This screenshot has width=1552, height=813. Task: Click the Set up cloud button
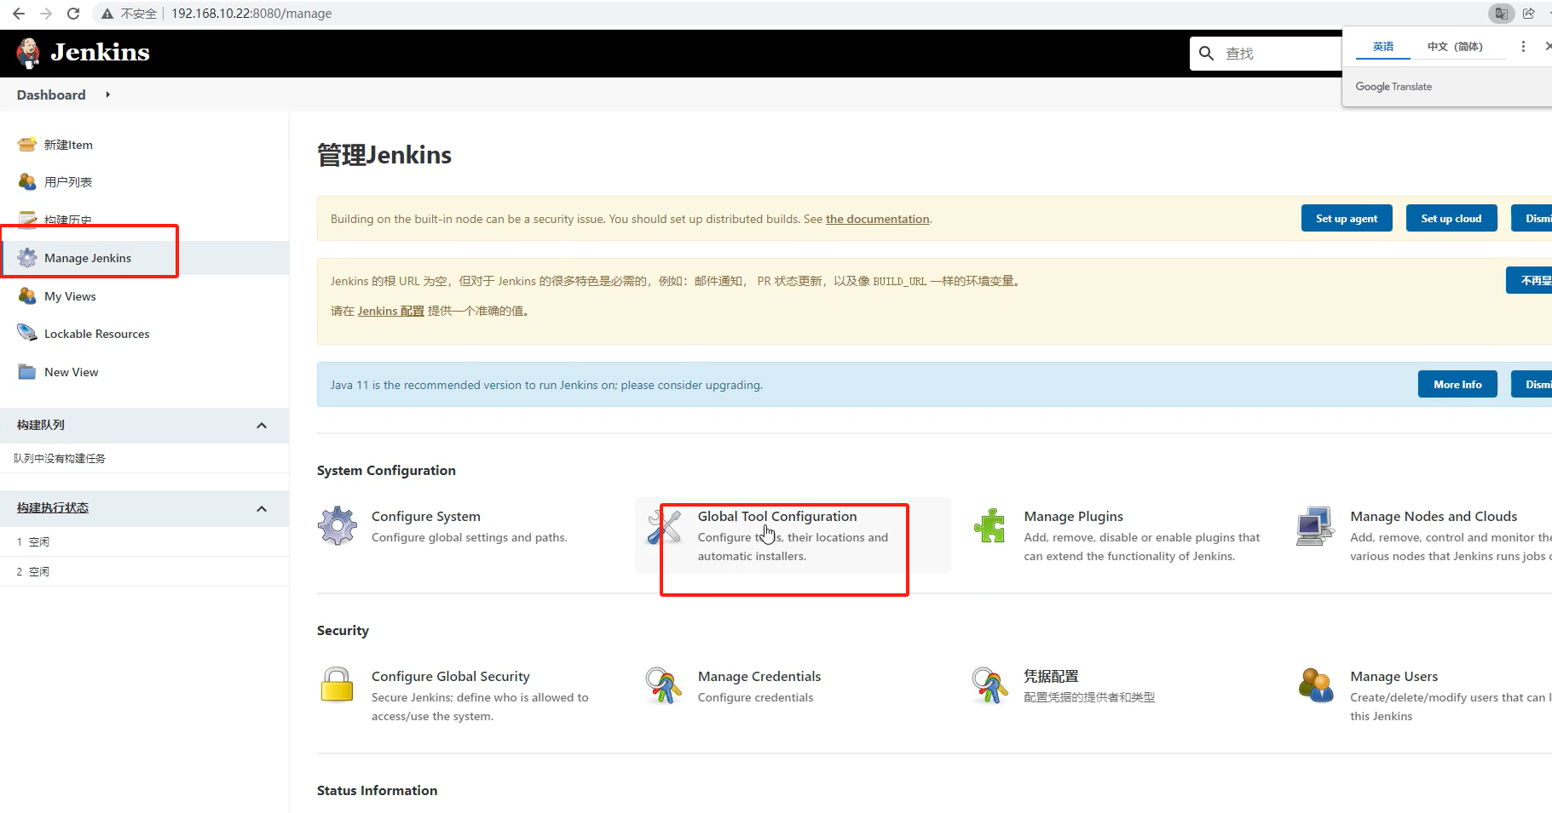tap(1451, 218)
